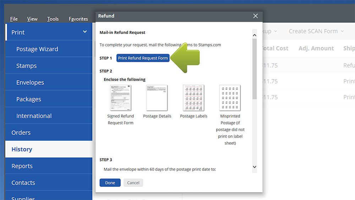Open the View menu
355x200 pixels.
pos(32,19)
